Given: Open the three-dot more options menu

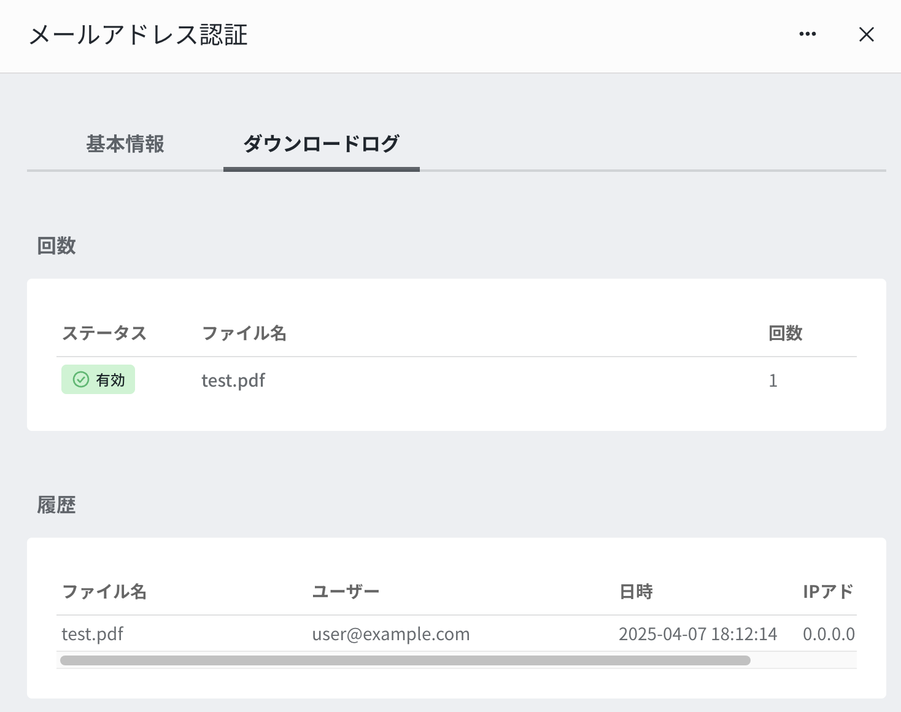Looking at the screenshot, I should click(808, 34).
